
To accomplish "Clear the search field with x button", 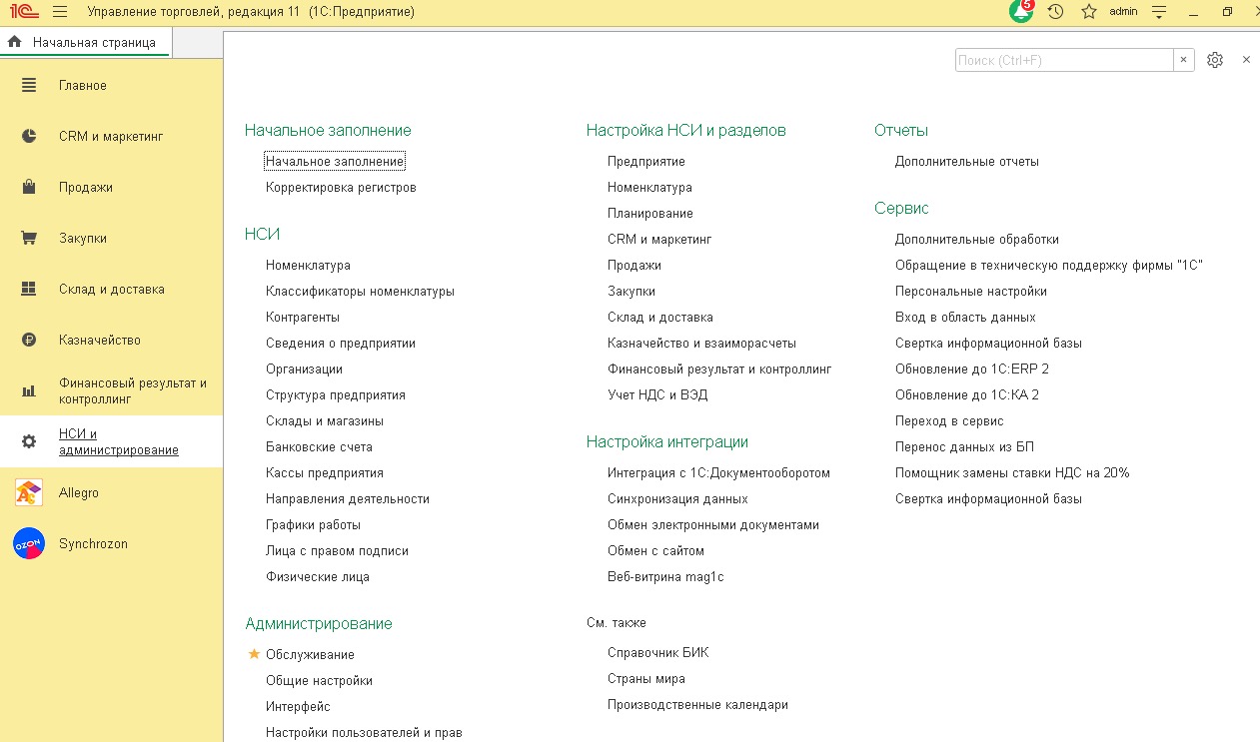I will pyautogui.click(x=1184, y=60).
